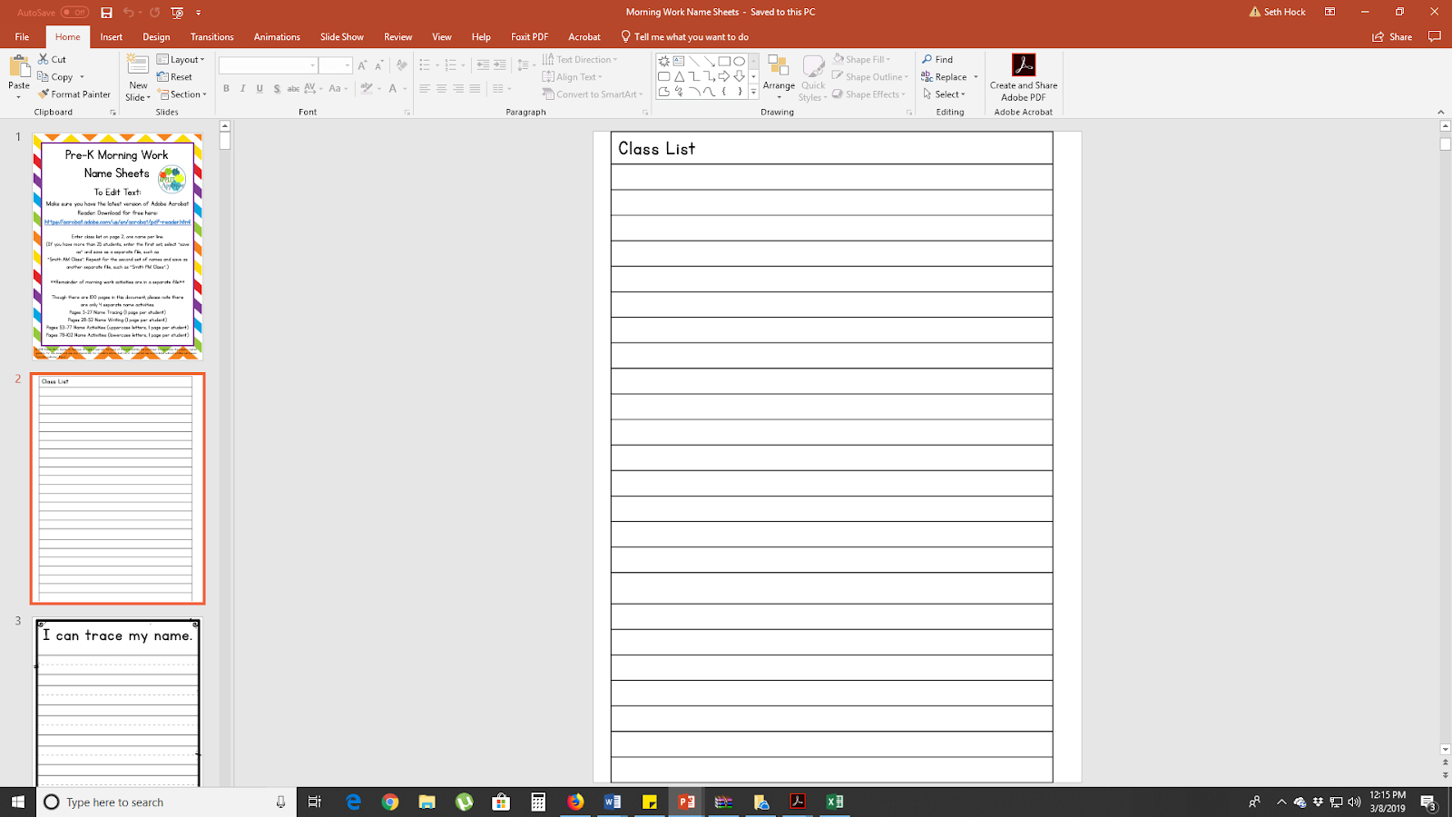
Task: Decrease list indent level
Action: 483,65
